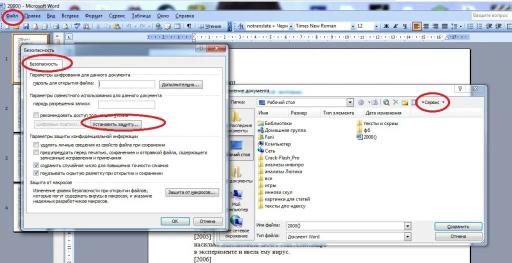Click the Insert Hyperlink globe icon
The image size is (512, 263).
pyautogui.click(x=158, y=26)
